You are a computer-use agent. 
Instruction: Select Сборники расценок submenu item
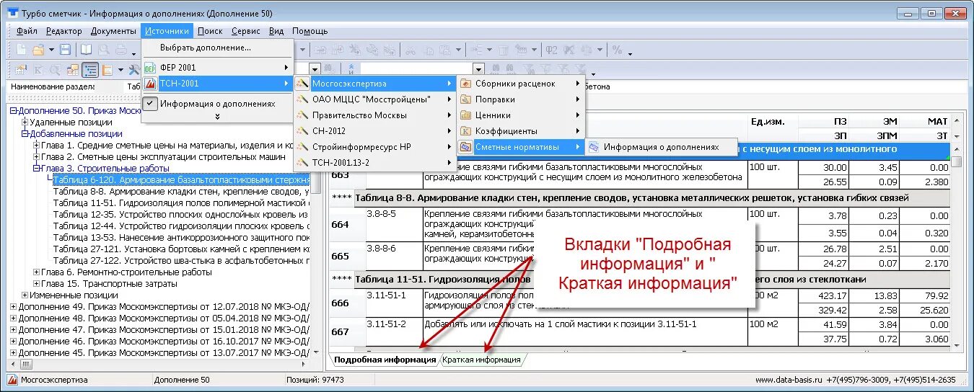tap(520, 84)
